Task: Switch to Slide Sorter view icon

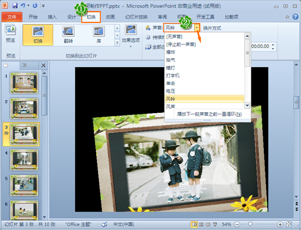Action: [201, 224]
